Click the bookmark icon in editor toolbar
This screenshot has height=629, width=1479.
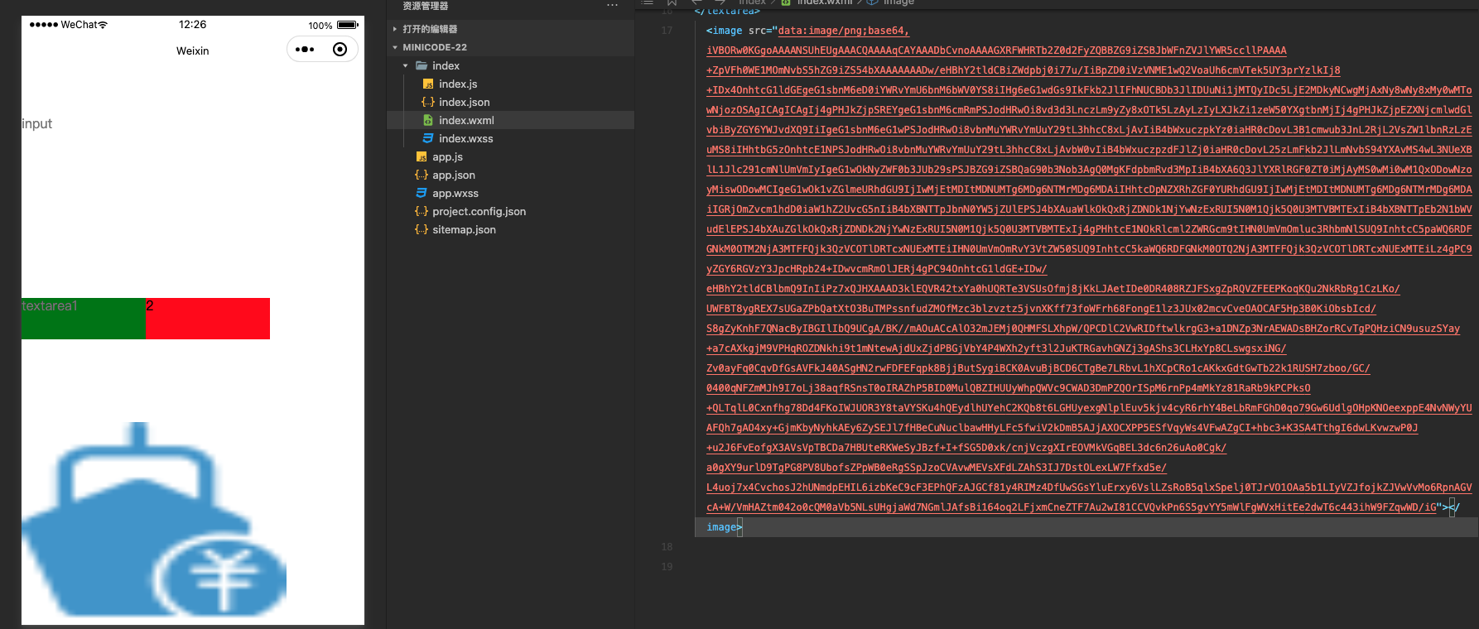(672, 2)
